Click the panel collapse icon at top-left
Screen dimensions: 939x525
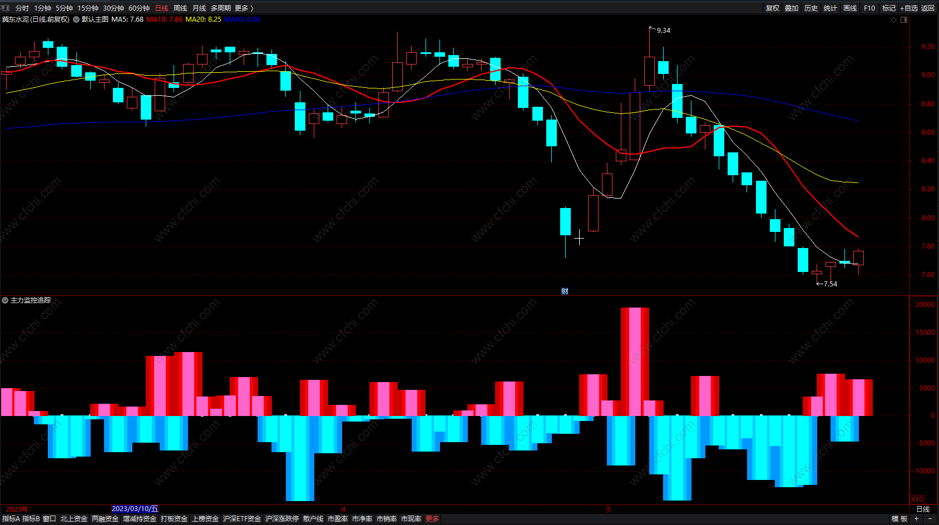click(x=6, y=8)
